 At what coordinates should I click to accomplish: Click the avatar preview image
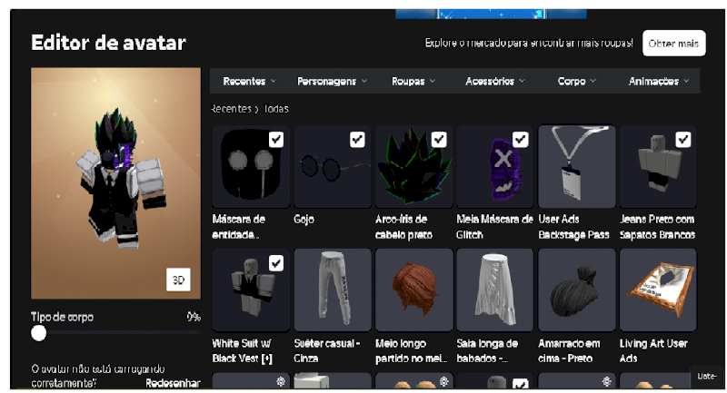coord(116,183)
